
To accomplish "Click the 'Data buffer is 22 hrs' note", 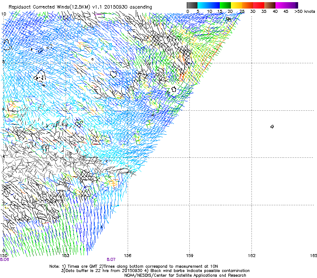I will [155, 271].
